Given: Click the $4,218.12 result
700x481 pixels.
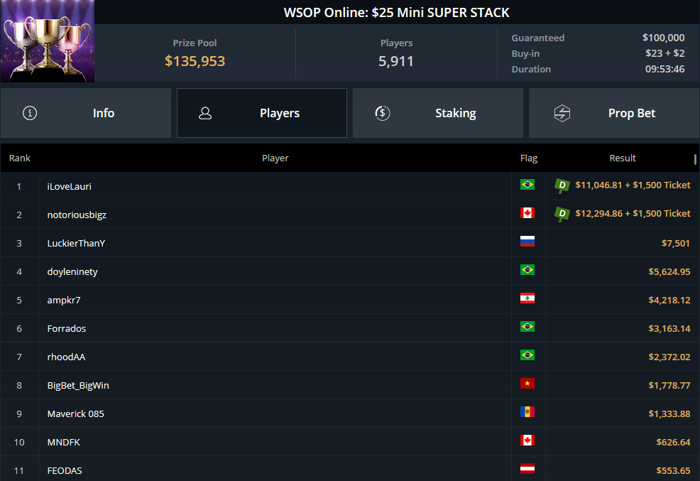Looking at the screenshot, I should point(669,300).
